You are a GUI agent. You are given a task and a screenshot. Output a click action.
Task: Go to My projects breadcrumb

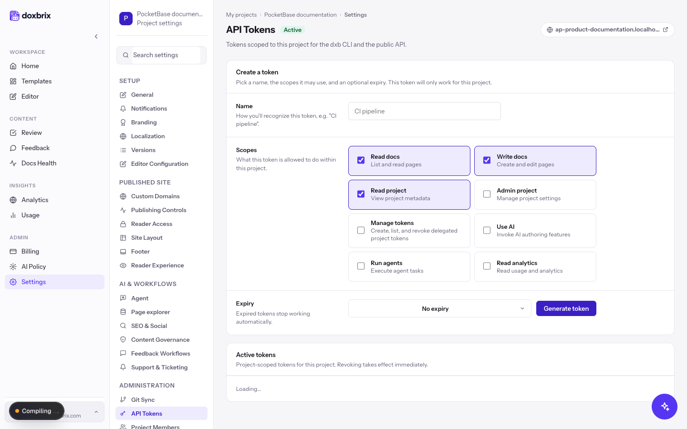[x=241, y=15]
